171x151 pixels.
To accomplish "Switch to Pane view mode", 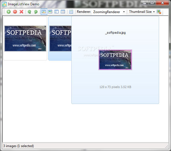I will [x=57, y=12].
